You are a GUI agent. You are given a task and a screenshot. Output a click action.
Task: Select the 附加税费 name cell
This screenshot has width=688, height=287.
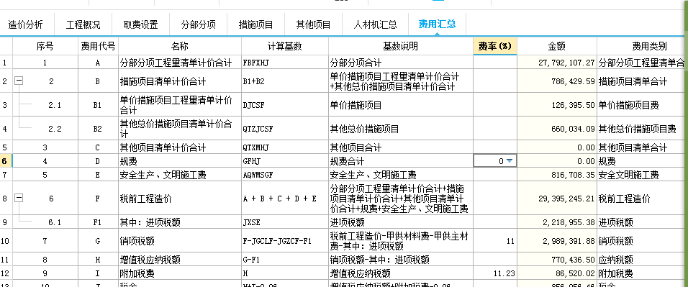180,273
